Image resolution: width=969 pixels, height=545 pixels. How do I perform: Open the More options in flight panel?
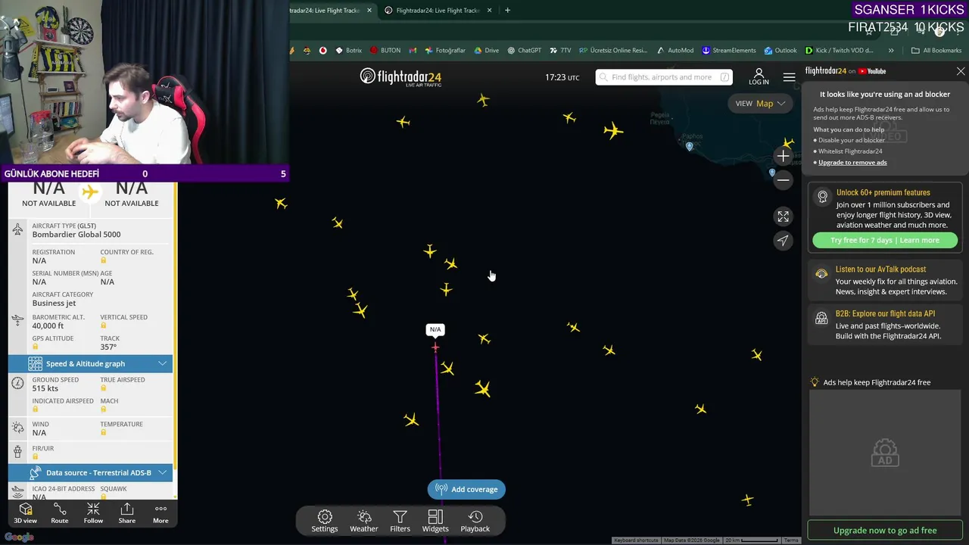coord(160,513)
